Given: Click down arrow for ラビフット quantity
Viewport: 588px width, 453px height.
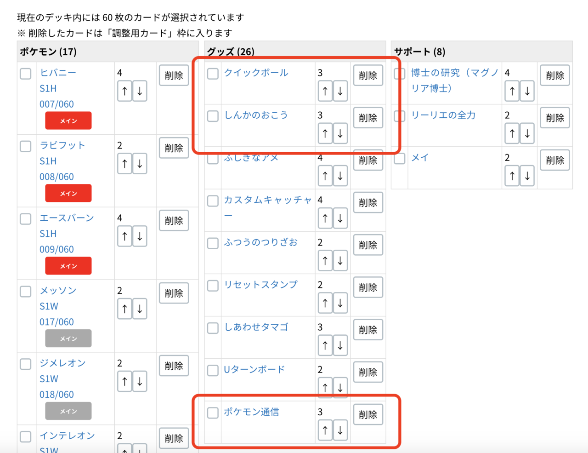Looking at the screenshot, I should (140, 164).
